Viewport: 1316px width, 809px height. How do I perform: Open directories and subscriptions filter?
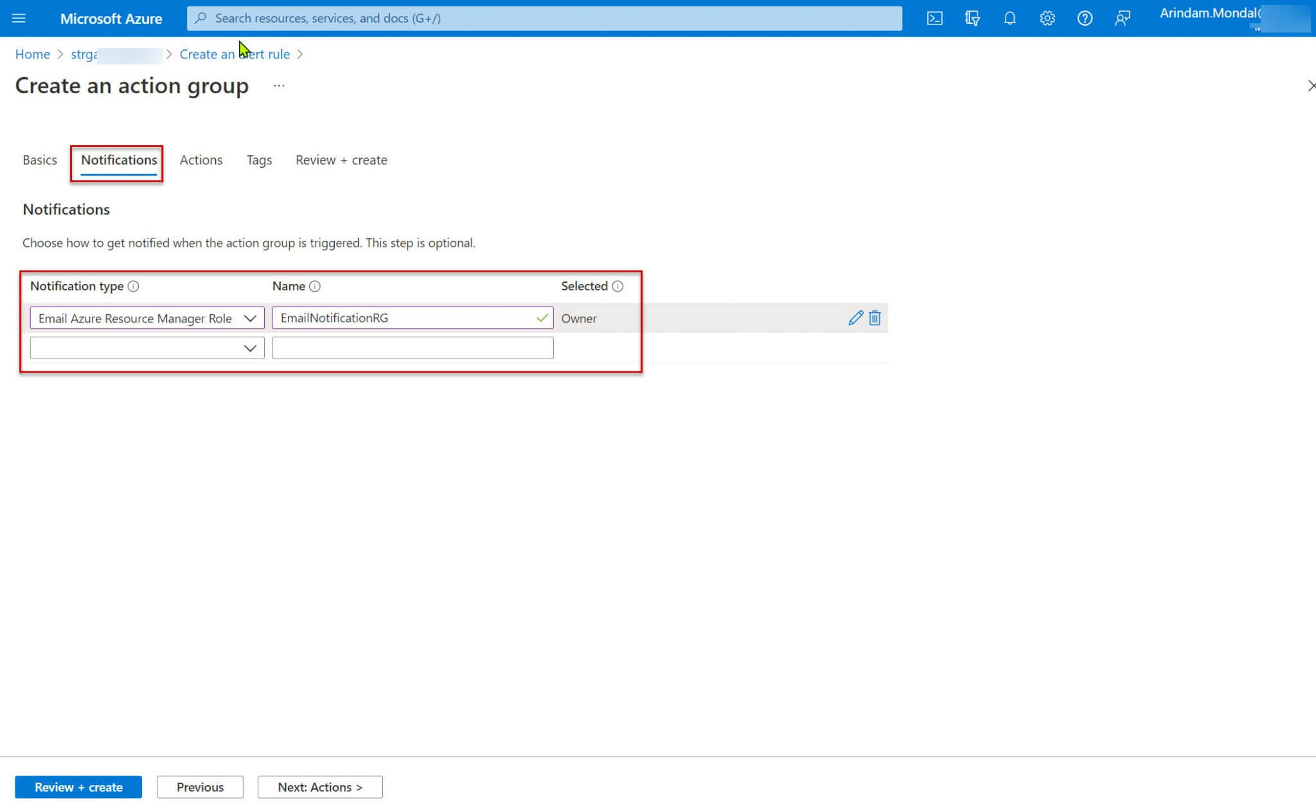click(x=972, y=18)
